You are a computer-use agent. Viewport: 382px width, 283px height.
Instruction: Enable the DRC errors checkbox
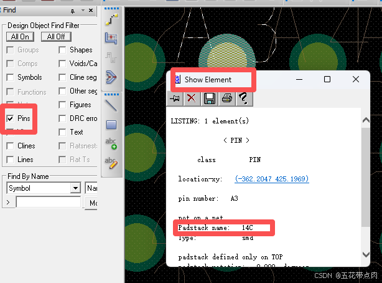coord(62,118)
